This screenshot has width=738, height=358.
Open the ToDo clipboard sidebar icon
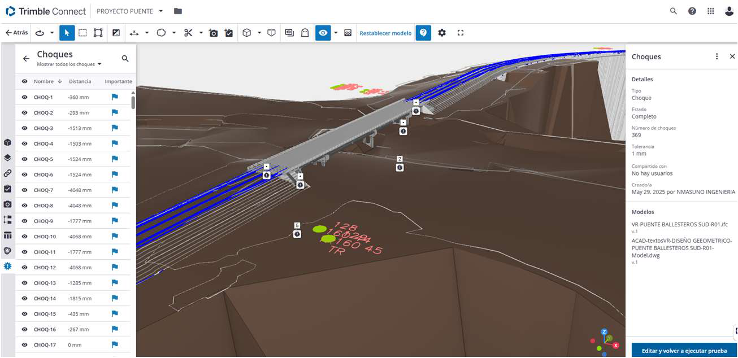[7, 189]
